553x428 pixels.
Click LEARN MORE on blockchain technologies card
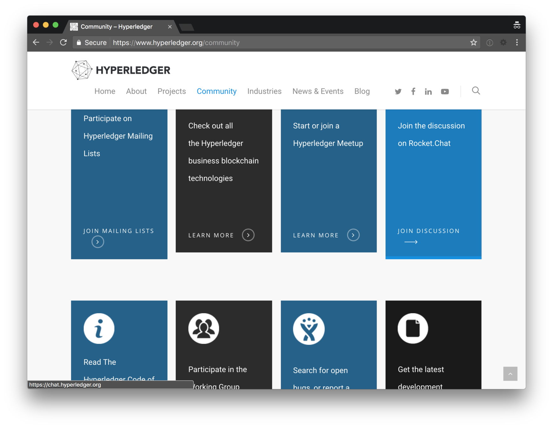[x=211, y=235]
